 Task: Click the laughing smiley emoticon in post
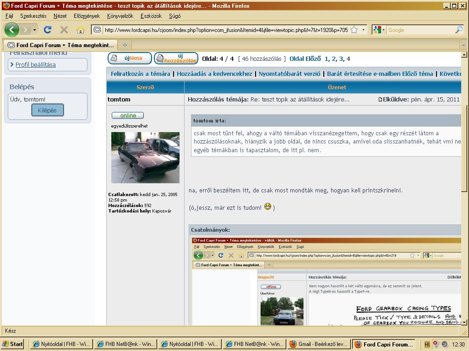(268, 207)
